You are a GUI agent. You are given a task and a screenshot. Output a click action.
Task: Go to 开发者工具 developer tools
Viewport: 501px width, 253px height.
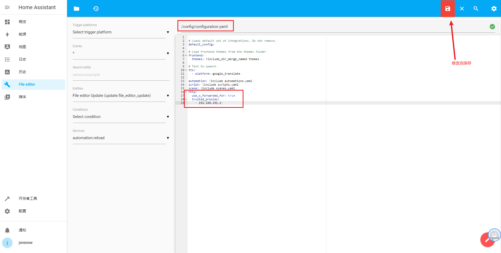(x=28, y=198)
